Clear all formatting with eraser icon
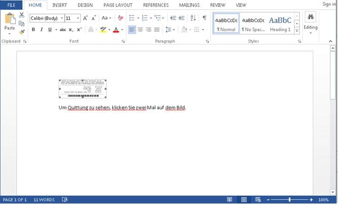Viewport: 338px width, 204px height. pos(120,18)
